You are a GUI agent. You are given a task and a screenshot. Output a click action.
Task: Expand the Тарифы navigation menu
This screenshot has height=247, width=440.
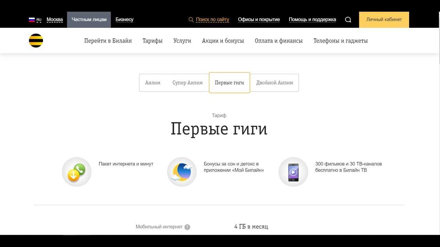[152, 41]
